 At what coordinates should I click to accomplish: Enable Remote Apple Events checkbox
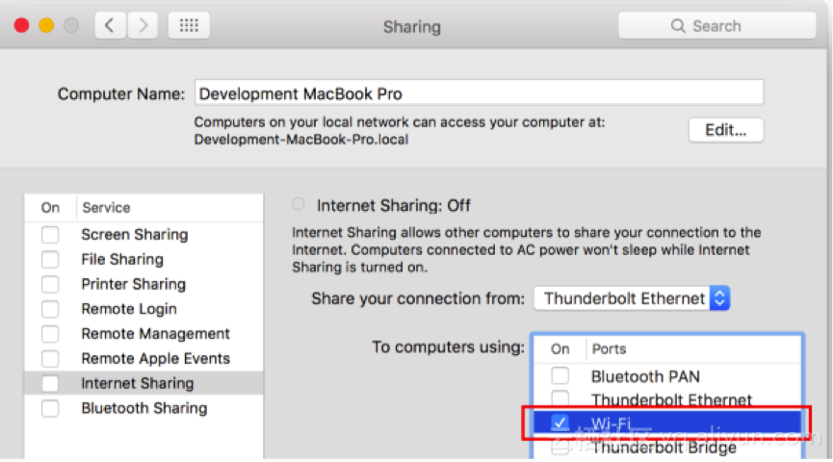(x=50, y=358)
